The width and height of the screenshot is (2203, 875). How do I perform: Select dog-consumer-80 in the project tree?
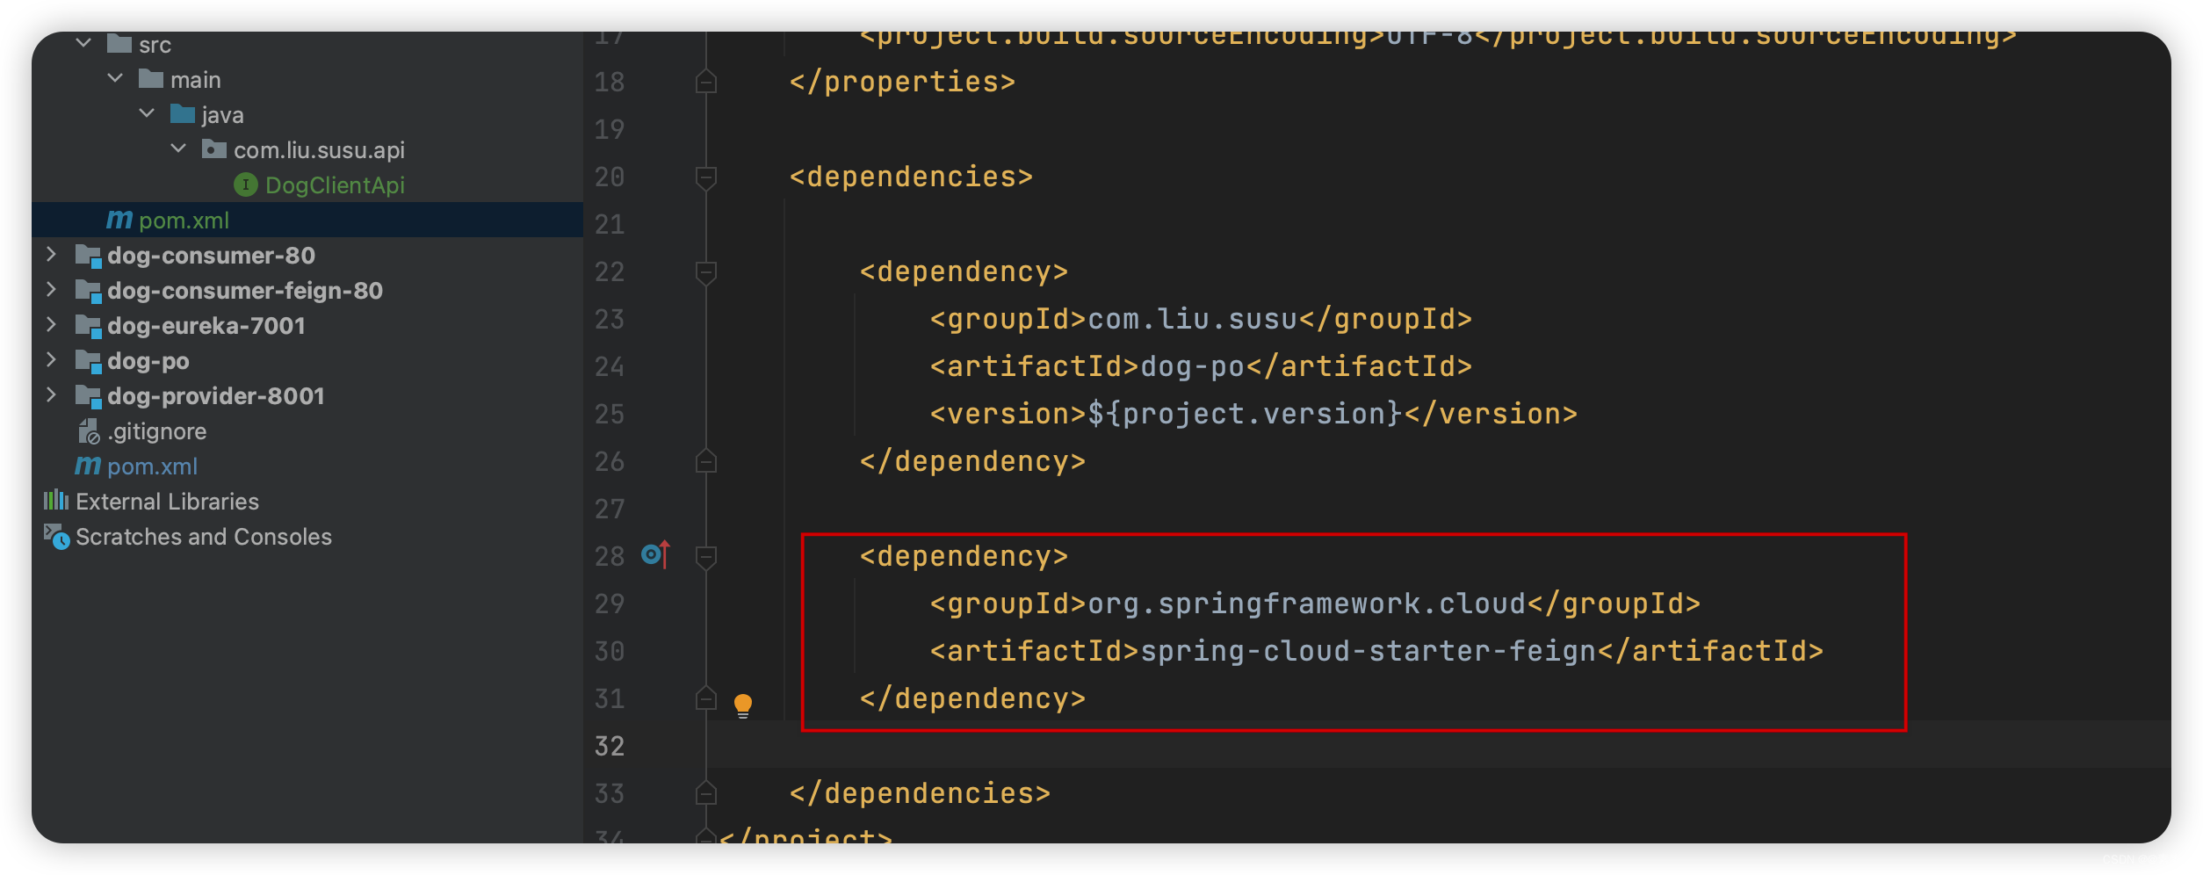211,256
